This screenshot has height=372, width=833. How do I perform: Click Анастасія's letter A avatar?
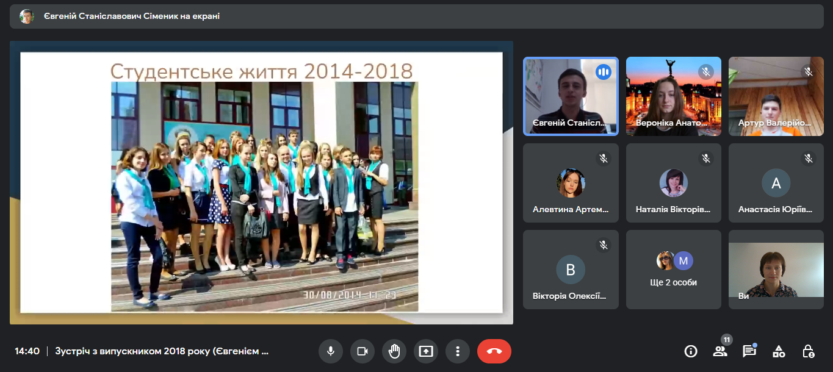click(x=776, y=183)
